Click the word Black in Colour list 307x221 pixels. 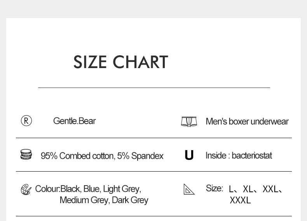click(70, 189)
